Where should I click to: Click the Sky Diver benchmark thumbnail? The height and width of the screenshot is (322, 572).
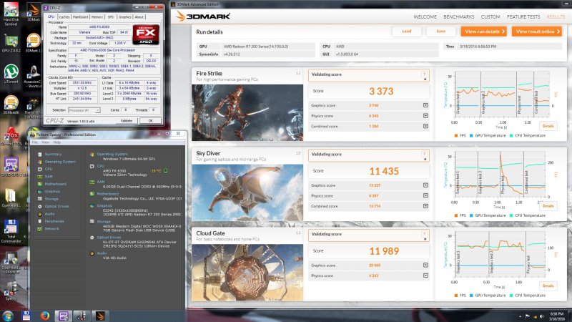point(247,192)
